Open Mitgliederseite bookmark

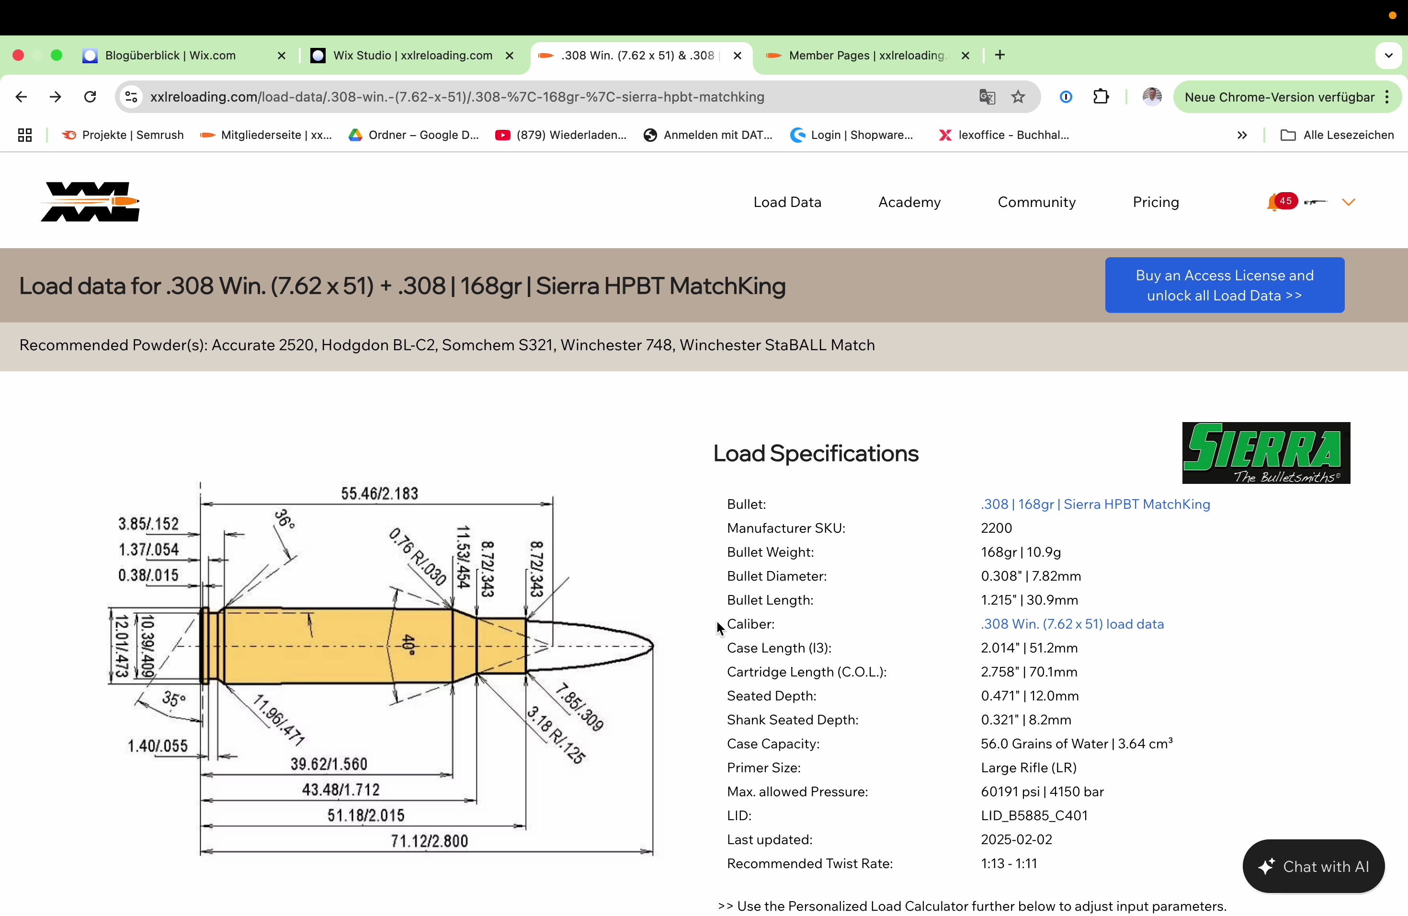point(266,135)
